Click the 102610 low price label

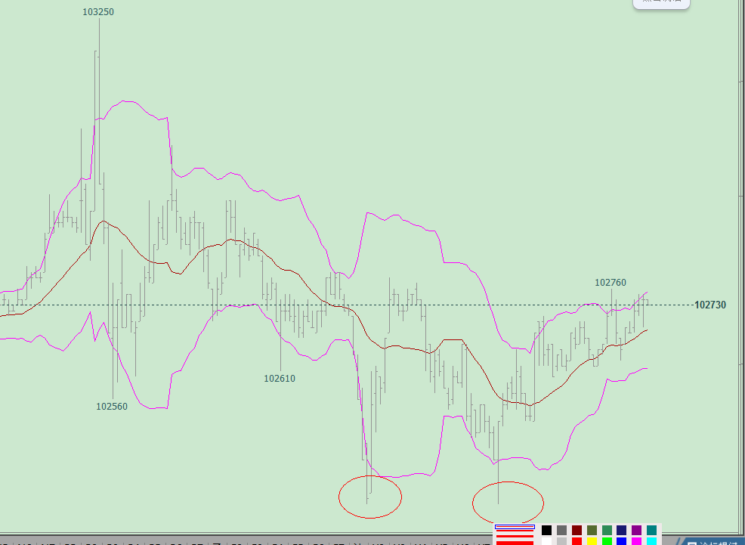click(280, 378)
